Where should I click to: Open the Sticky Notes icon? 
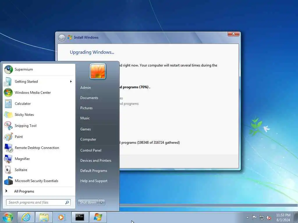[8, 114]
